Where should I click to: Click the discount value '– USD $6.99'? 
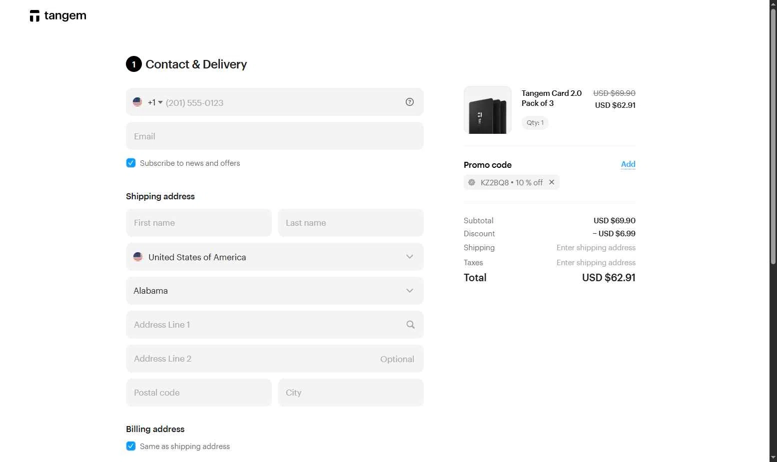(614, 233)
